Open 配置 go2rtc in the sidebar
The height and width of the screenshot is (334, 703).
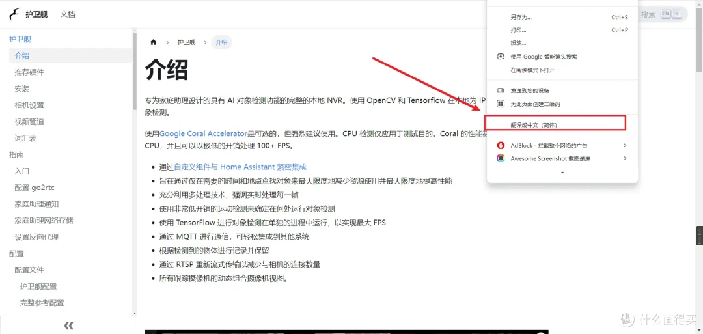coord(34,188)
